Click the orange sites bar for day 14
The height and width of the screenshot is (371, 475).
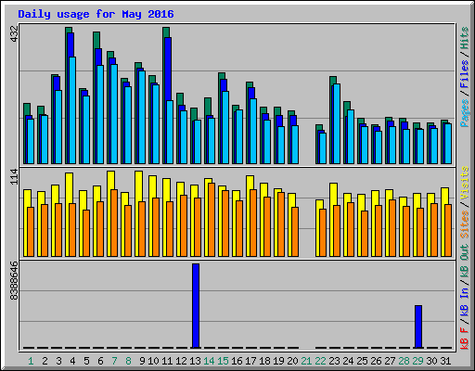(x=212, y=220)
